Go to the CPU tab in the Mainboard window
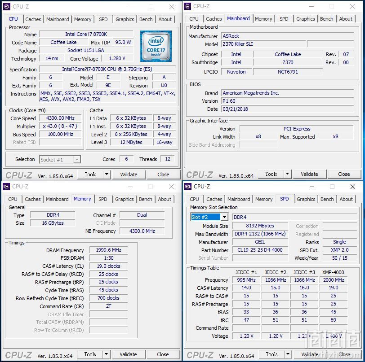Viewport: 365px width, 362px height. 194,19
